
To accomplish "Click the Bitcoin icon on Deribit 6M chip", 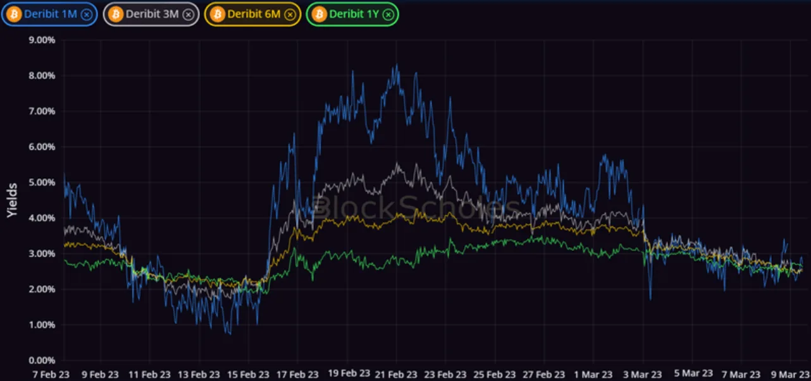I will (x=218, y=14).
